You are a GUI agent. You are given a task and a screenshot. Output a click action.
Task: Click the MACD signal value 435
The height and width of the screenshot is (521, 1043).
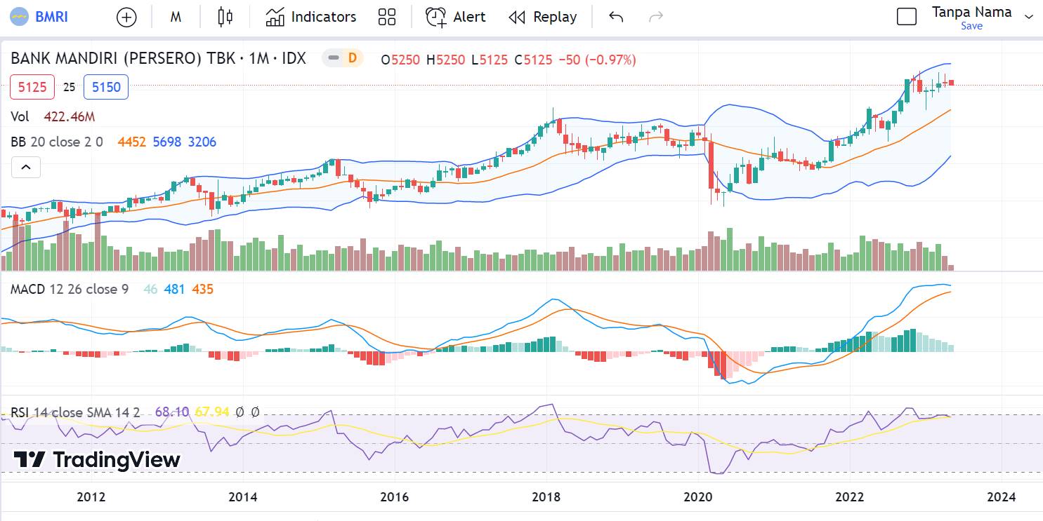pyautogui.click(x=202, y=289)
